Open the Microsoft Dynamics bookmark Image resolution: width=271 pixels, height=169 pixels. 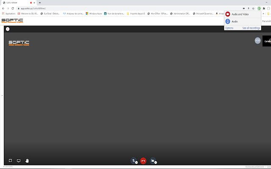[203, 14]
